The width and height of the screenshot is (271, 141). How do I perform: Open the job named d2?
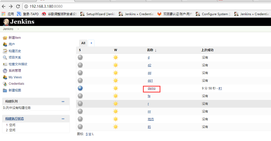coord(150,65)
